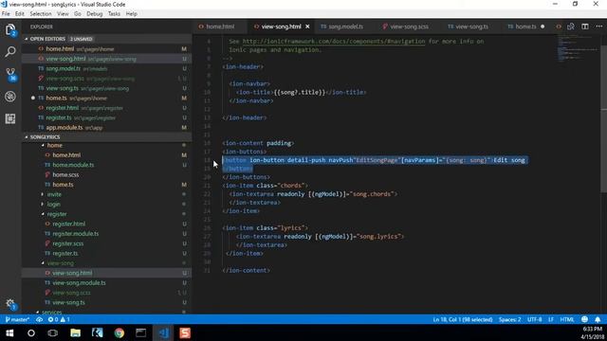Screen dimensions: 607x341
Task: Switch to Visual Studio Code taskbar icon
Action: [163, 332]
